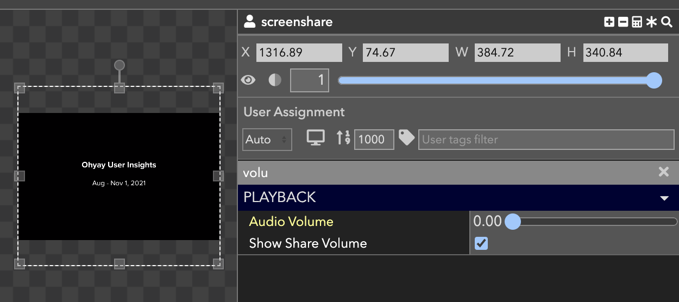Click the minus icon in screenshare header

623,22
